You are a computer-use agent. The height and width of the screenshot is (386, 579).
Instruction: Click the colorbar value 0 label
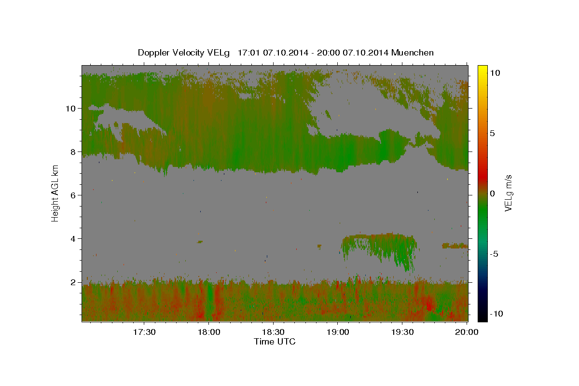(x=492, y=193)
